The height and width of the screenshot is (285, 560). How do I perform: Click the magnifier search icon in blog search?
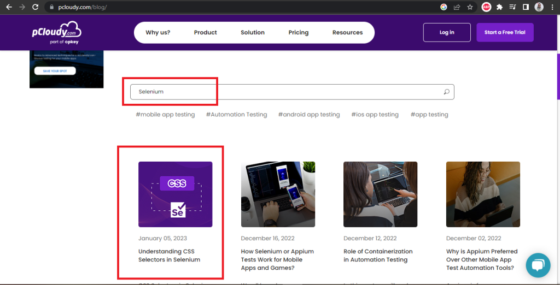point(446,92)
